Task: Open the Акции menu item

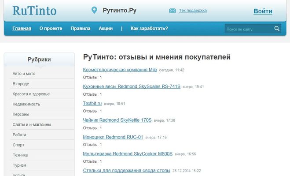Action: point(106,28)
